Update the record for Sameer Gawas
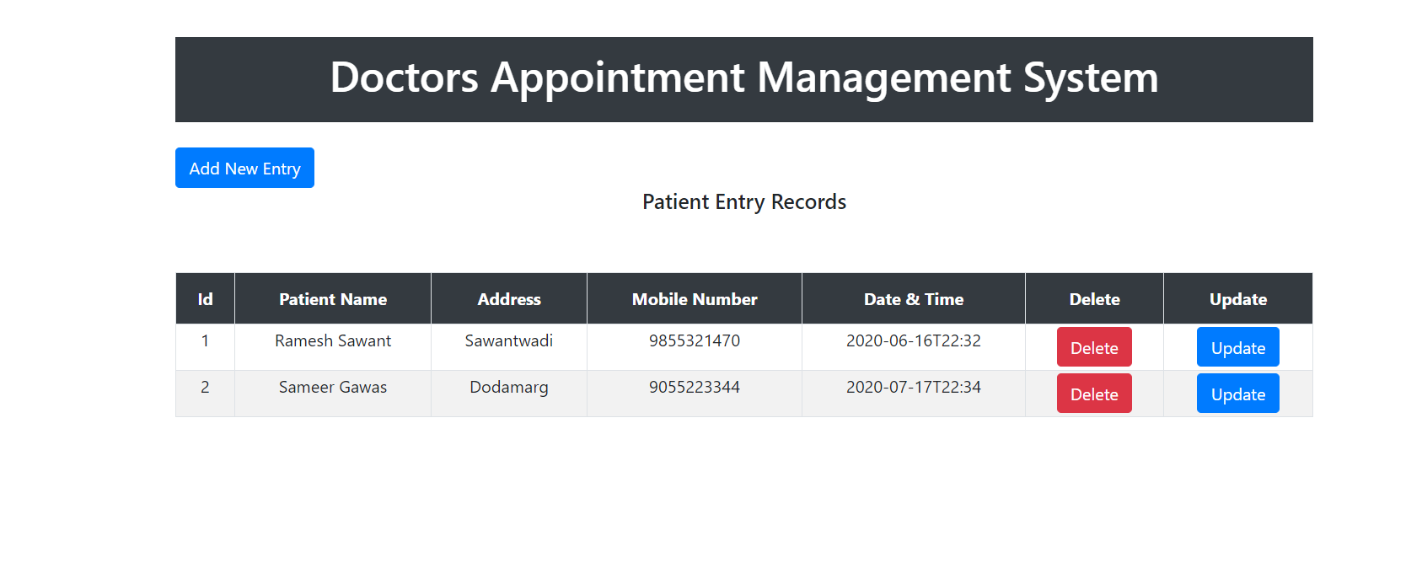Image resolution: width=1422 pixels, height=584 pixels. coord(1237,393)
